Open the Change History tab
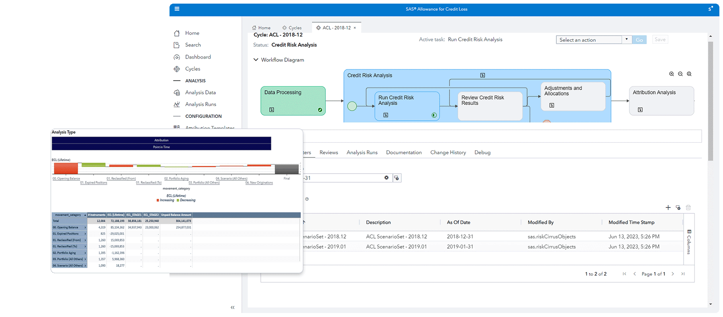Screen dimensions: 723x317 tap(448, 152)
